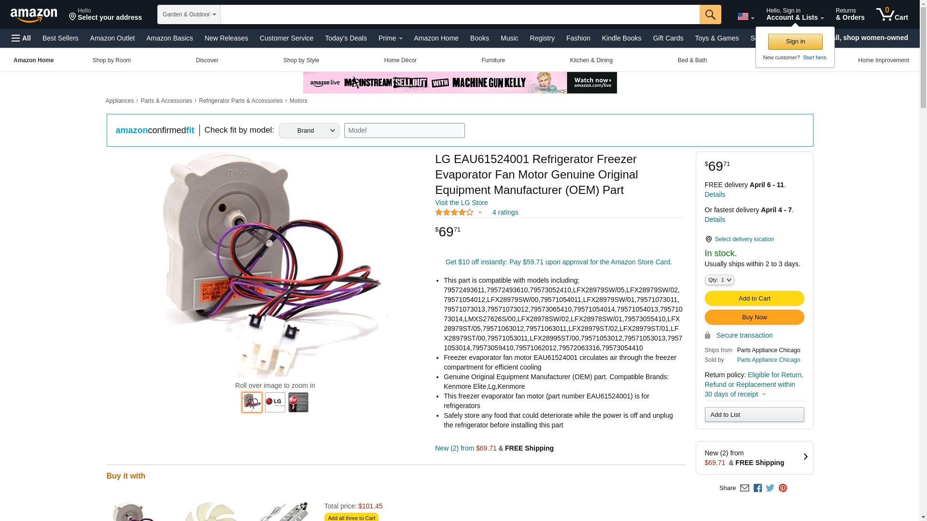Image resolution: width=927 pixels, height=521 pixels.
Task: Click the search magnifier button
Action: coord(710,14)
